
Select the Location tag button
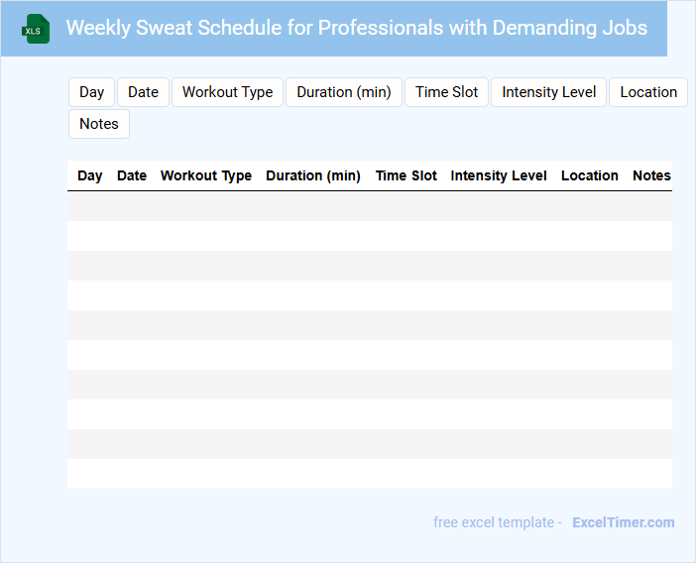(648, 92)
